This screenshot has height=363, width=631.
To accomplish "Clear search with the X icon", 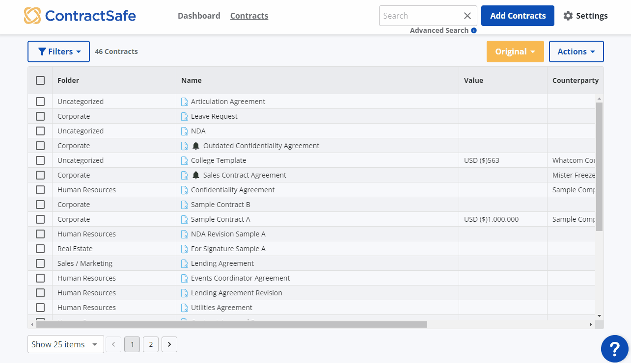I will pyautogui.click(x=467, y=16).
